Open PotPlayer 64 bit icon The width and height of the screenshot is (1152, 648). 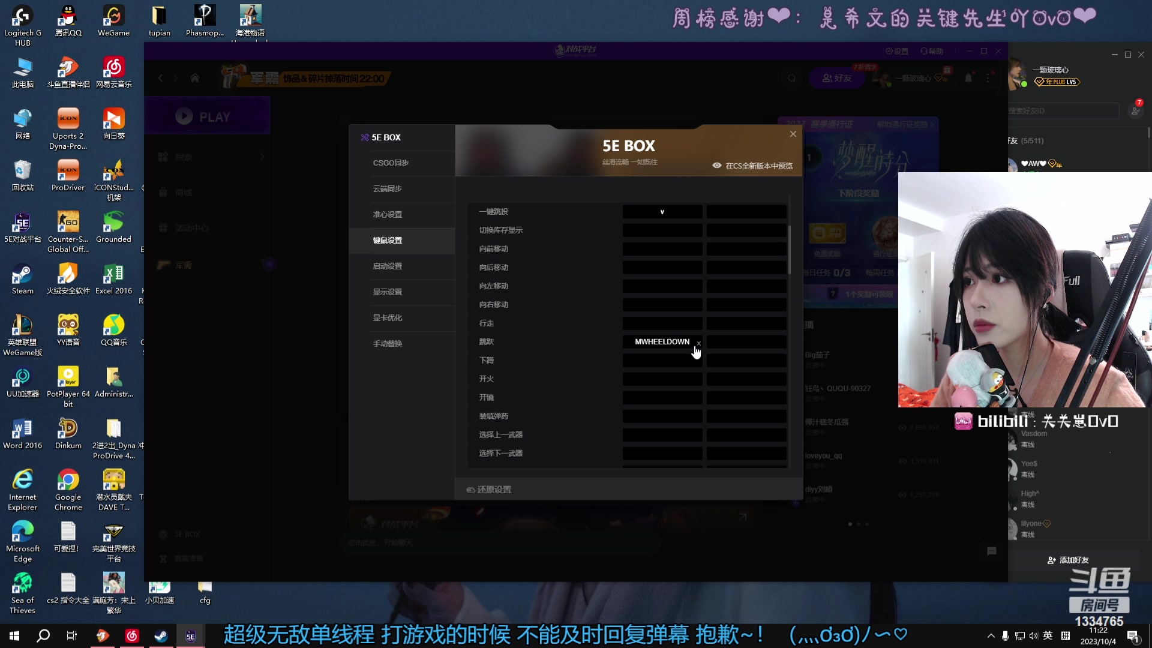pyautogui.click(x=68, y=386)
